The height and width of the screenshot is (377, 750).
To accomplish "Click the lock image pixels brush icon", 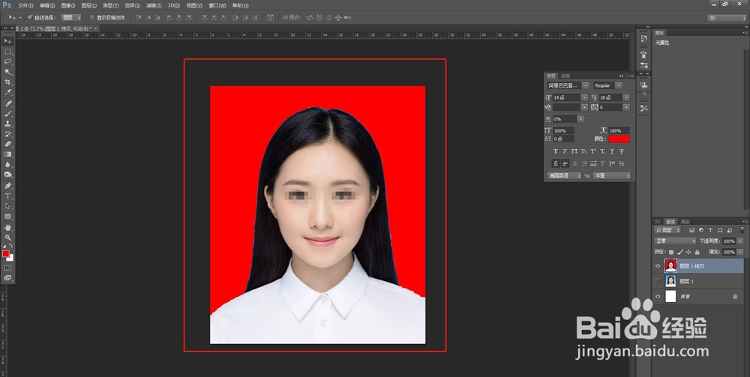I will (679, 252).
